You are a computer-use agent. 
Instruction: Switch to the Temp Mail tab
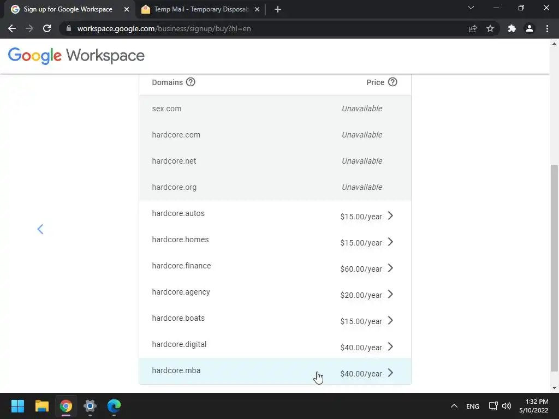click(x=201, y=9)
